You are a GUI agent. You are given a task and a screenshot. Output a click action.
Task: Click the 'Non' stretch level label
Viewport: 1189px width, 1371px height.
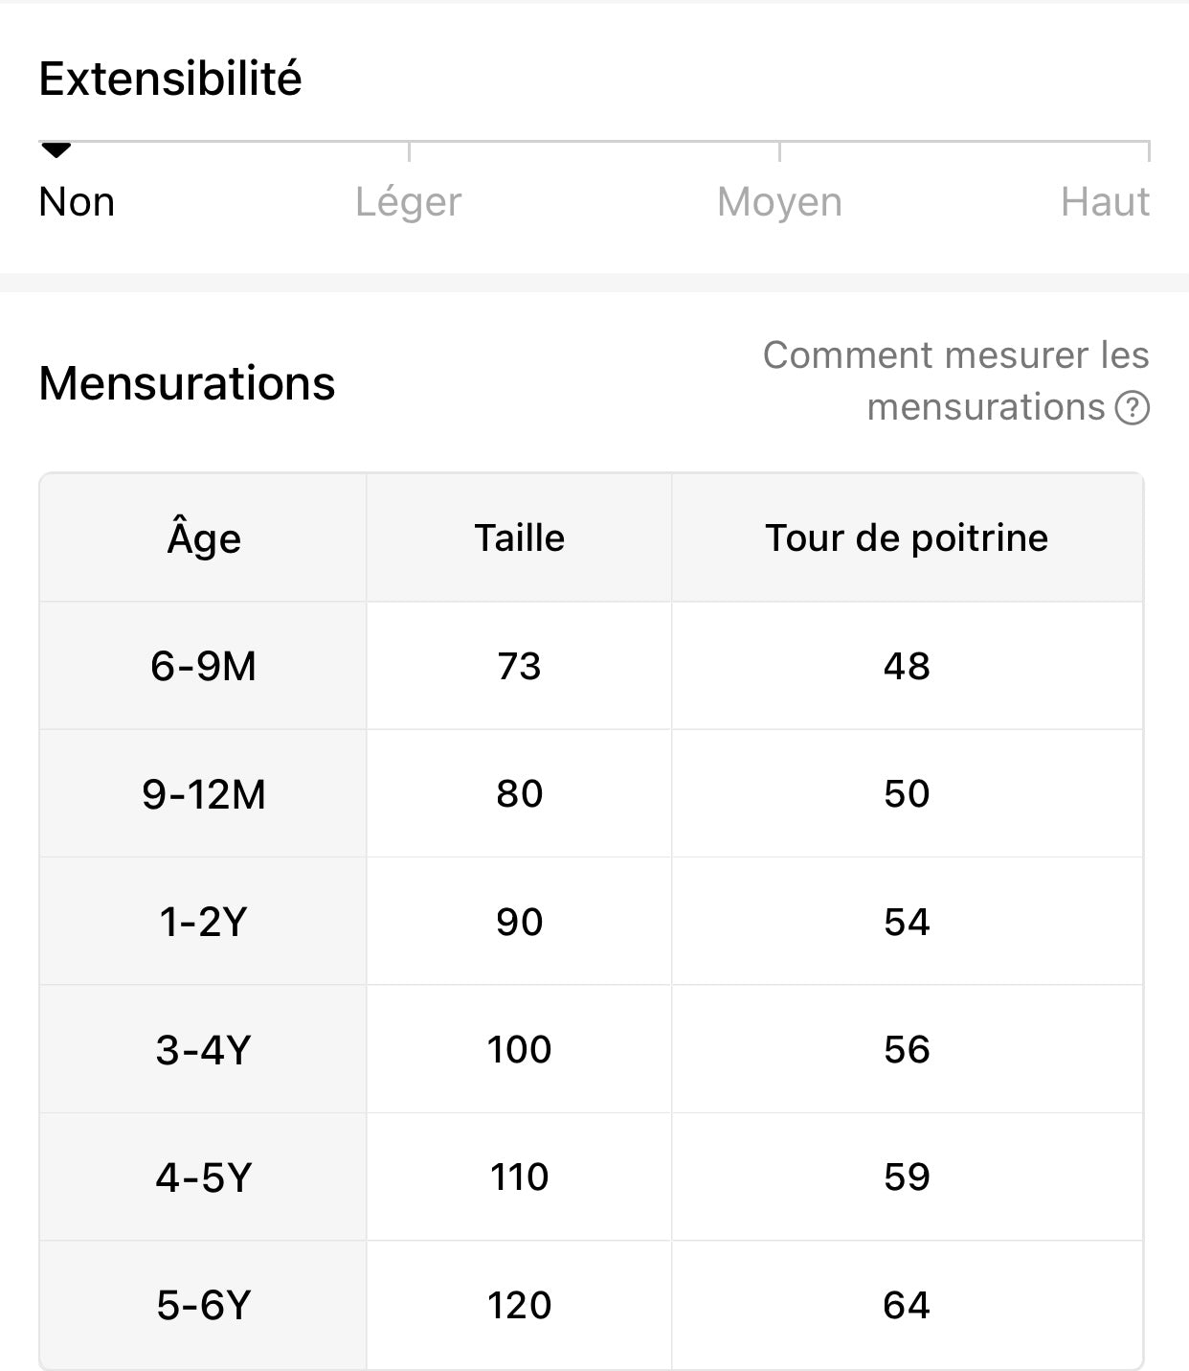77,202
